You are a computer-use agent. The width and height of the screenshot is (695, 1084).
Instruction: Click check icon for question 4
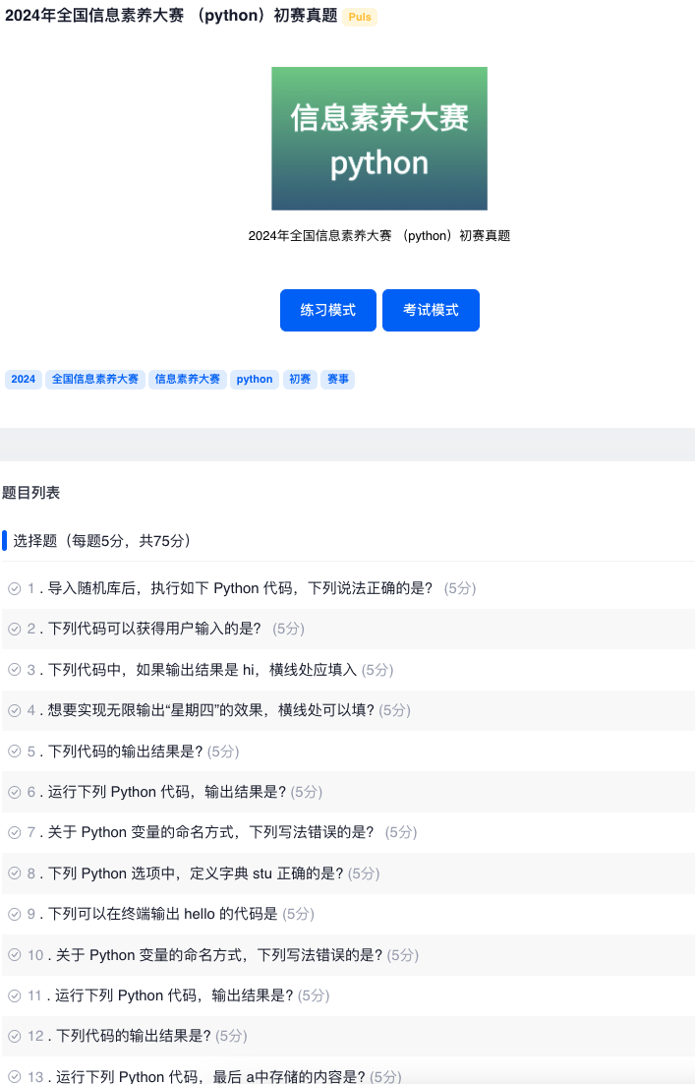pyautogui.click(x=15, y=710)
